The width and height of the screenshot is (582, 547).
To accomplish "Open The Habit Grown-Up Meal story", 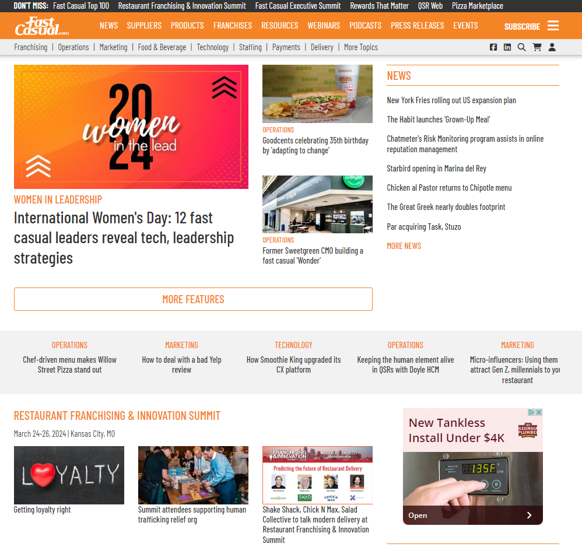I will click(x=439, y=120).
